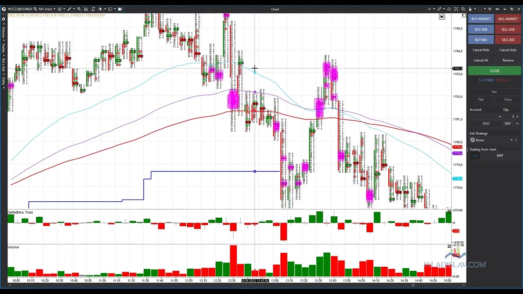Click the chain link windows icon
This screenshot has width=523, height=294.
click(439, 9)
